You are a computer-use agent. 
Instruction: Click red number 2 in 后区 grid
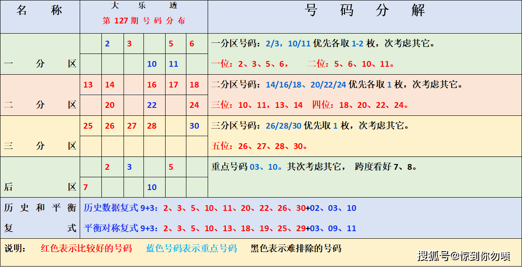point(107,167)
